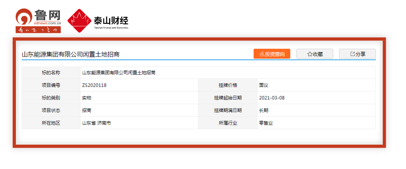Image resolution: width=406 pixels, height=169 pixels.
Task: Select the 标的类别 value 实物
Action: 87,98
